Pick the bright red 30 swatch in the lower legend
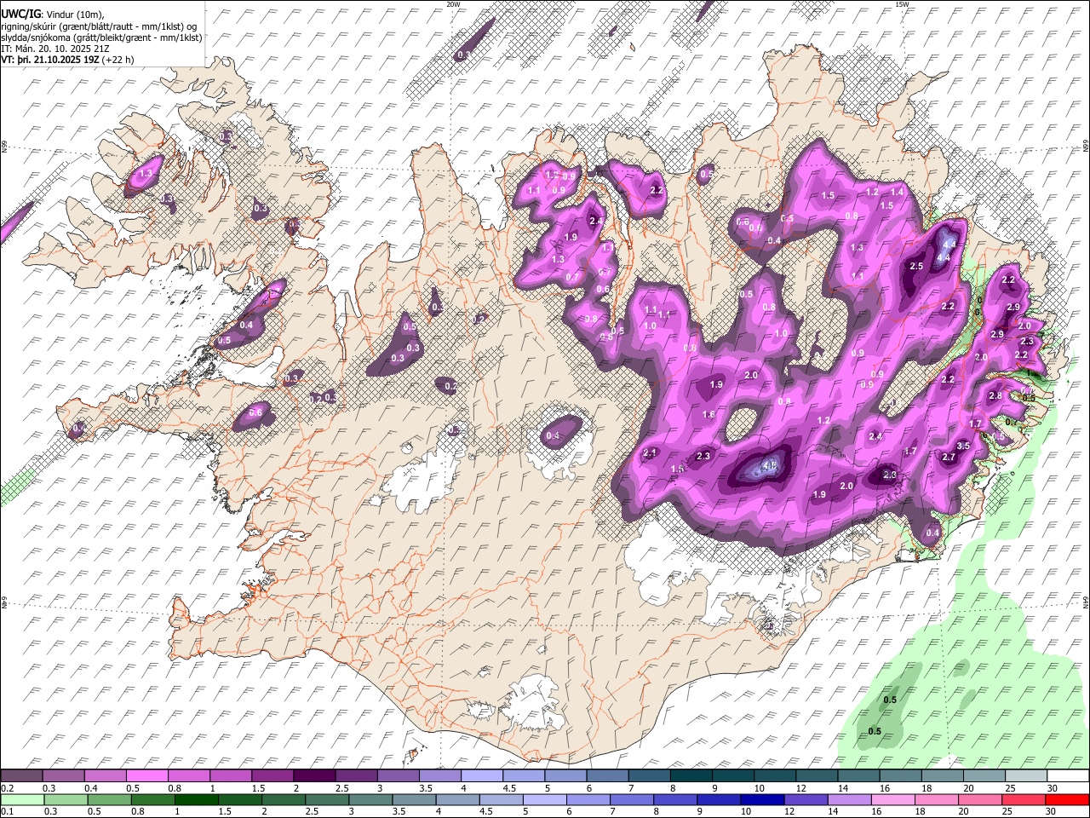This screenshot has width=1090, height=818. click(1067, 800)
